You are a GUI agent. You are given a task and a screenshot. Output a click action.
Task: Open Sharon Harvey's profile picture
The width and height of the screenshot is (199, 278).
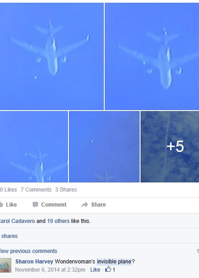point(5,265)
